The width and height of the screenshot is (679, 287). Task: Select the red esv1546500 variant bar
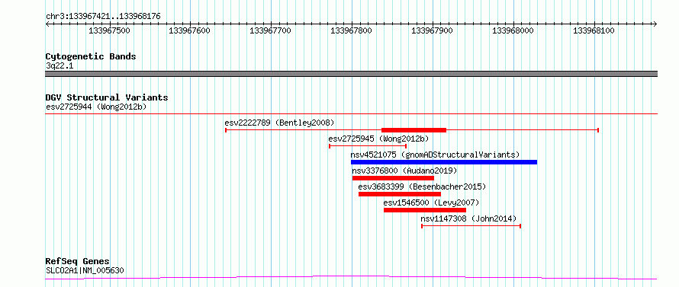point(425,210)
